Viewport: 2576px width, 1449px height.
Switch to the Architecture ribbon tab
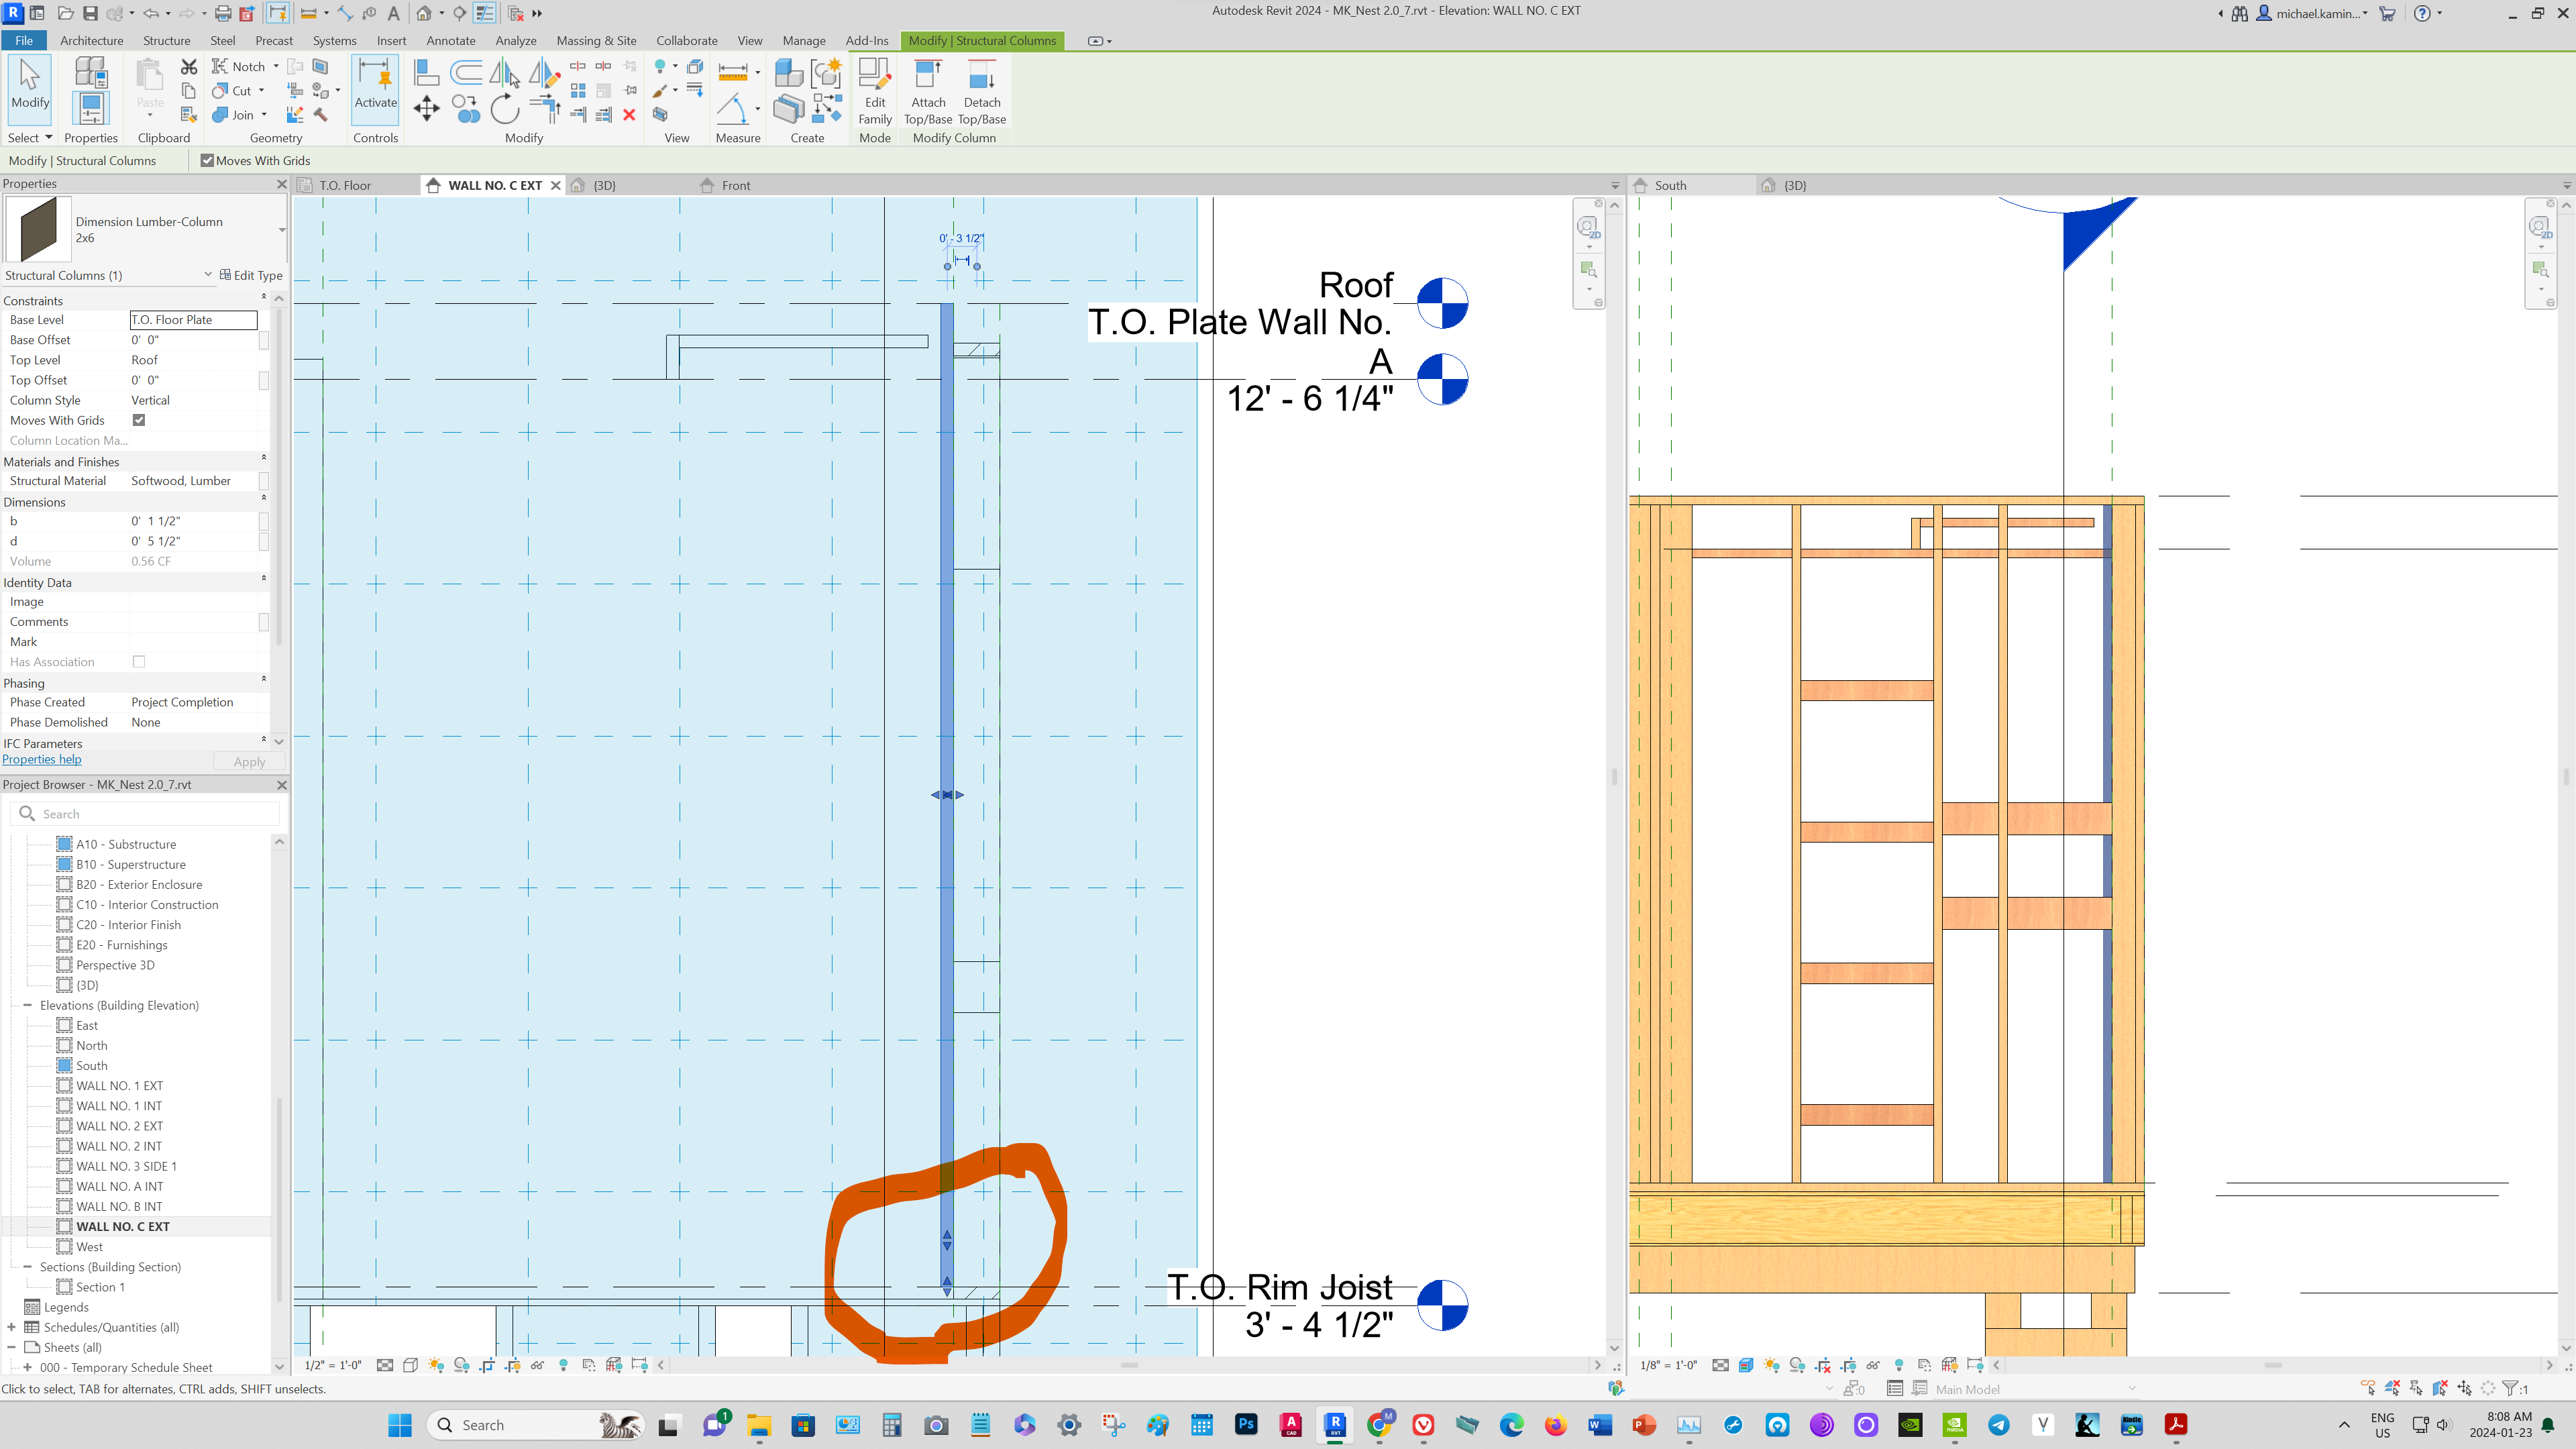pos(92,40)
